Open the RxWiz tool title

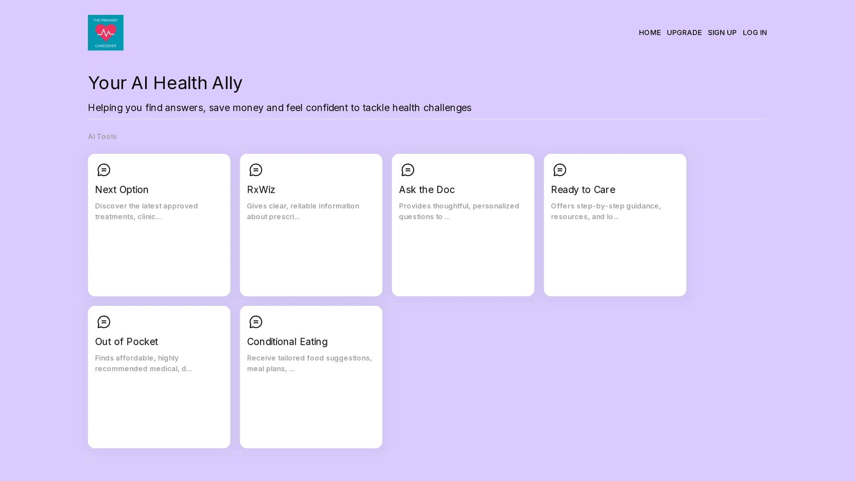tap(261, 190)
